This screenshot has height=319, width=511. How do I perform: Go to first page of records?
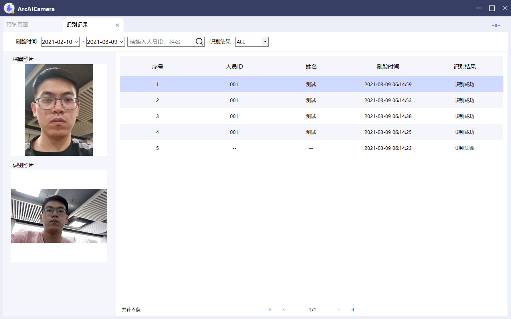tap(270, 310)
